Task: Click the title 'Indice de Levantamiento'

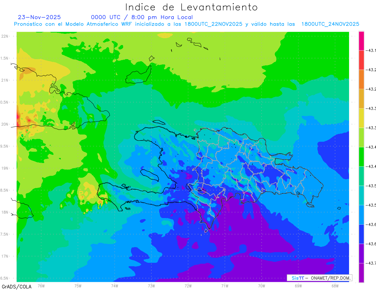Action: point(191,7)
